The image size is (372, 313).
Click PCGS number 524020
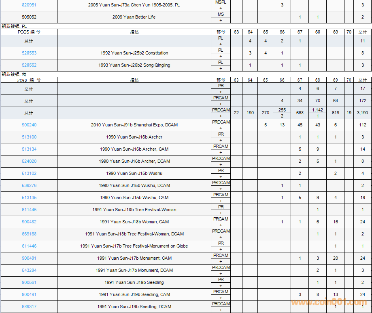pyautogui.click(x=29, y=161)
